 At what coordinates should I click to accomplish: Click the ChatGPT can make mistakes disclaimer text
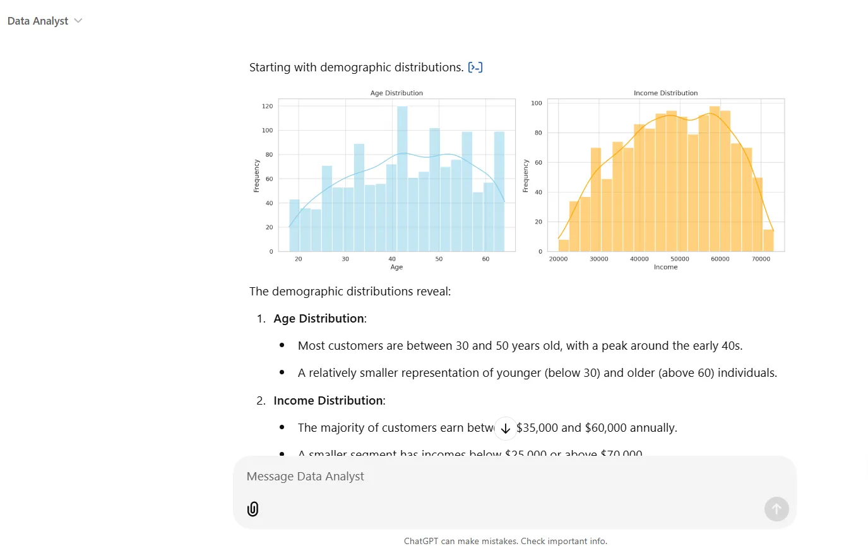click(x=506, y=541)
